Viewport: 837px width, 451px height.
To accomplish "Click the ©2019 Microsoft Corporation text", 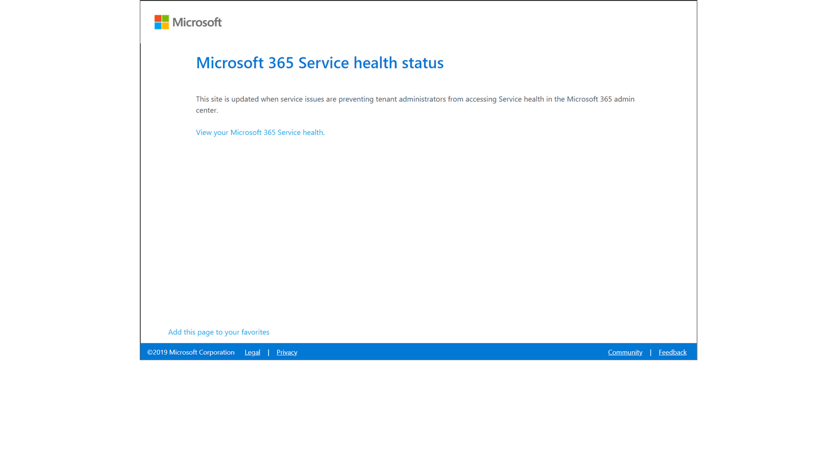I will pyautogui.click(x=191, y=352).
